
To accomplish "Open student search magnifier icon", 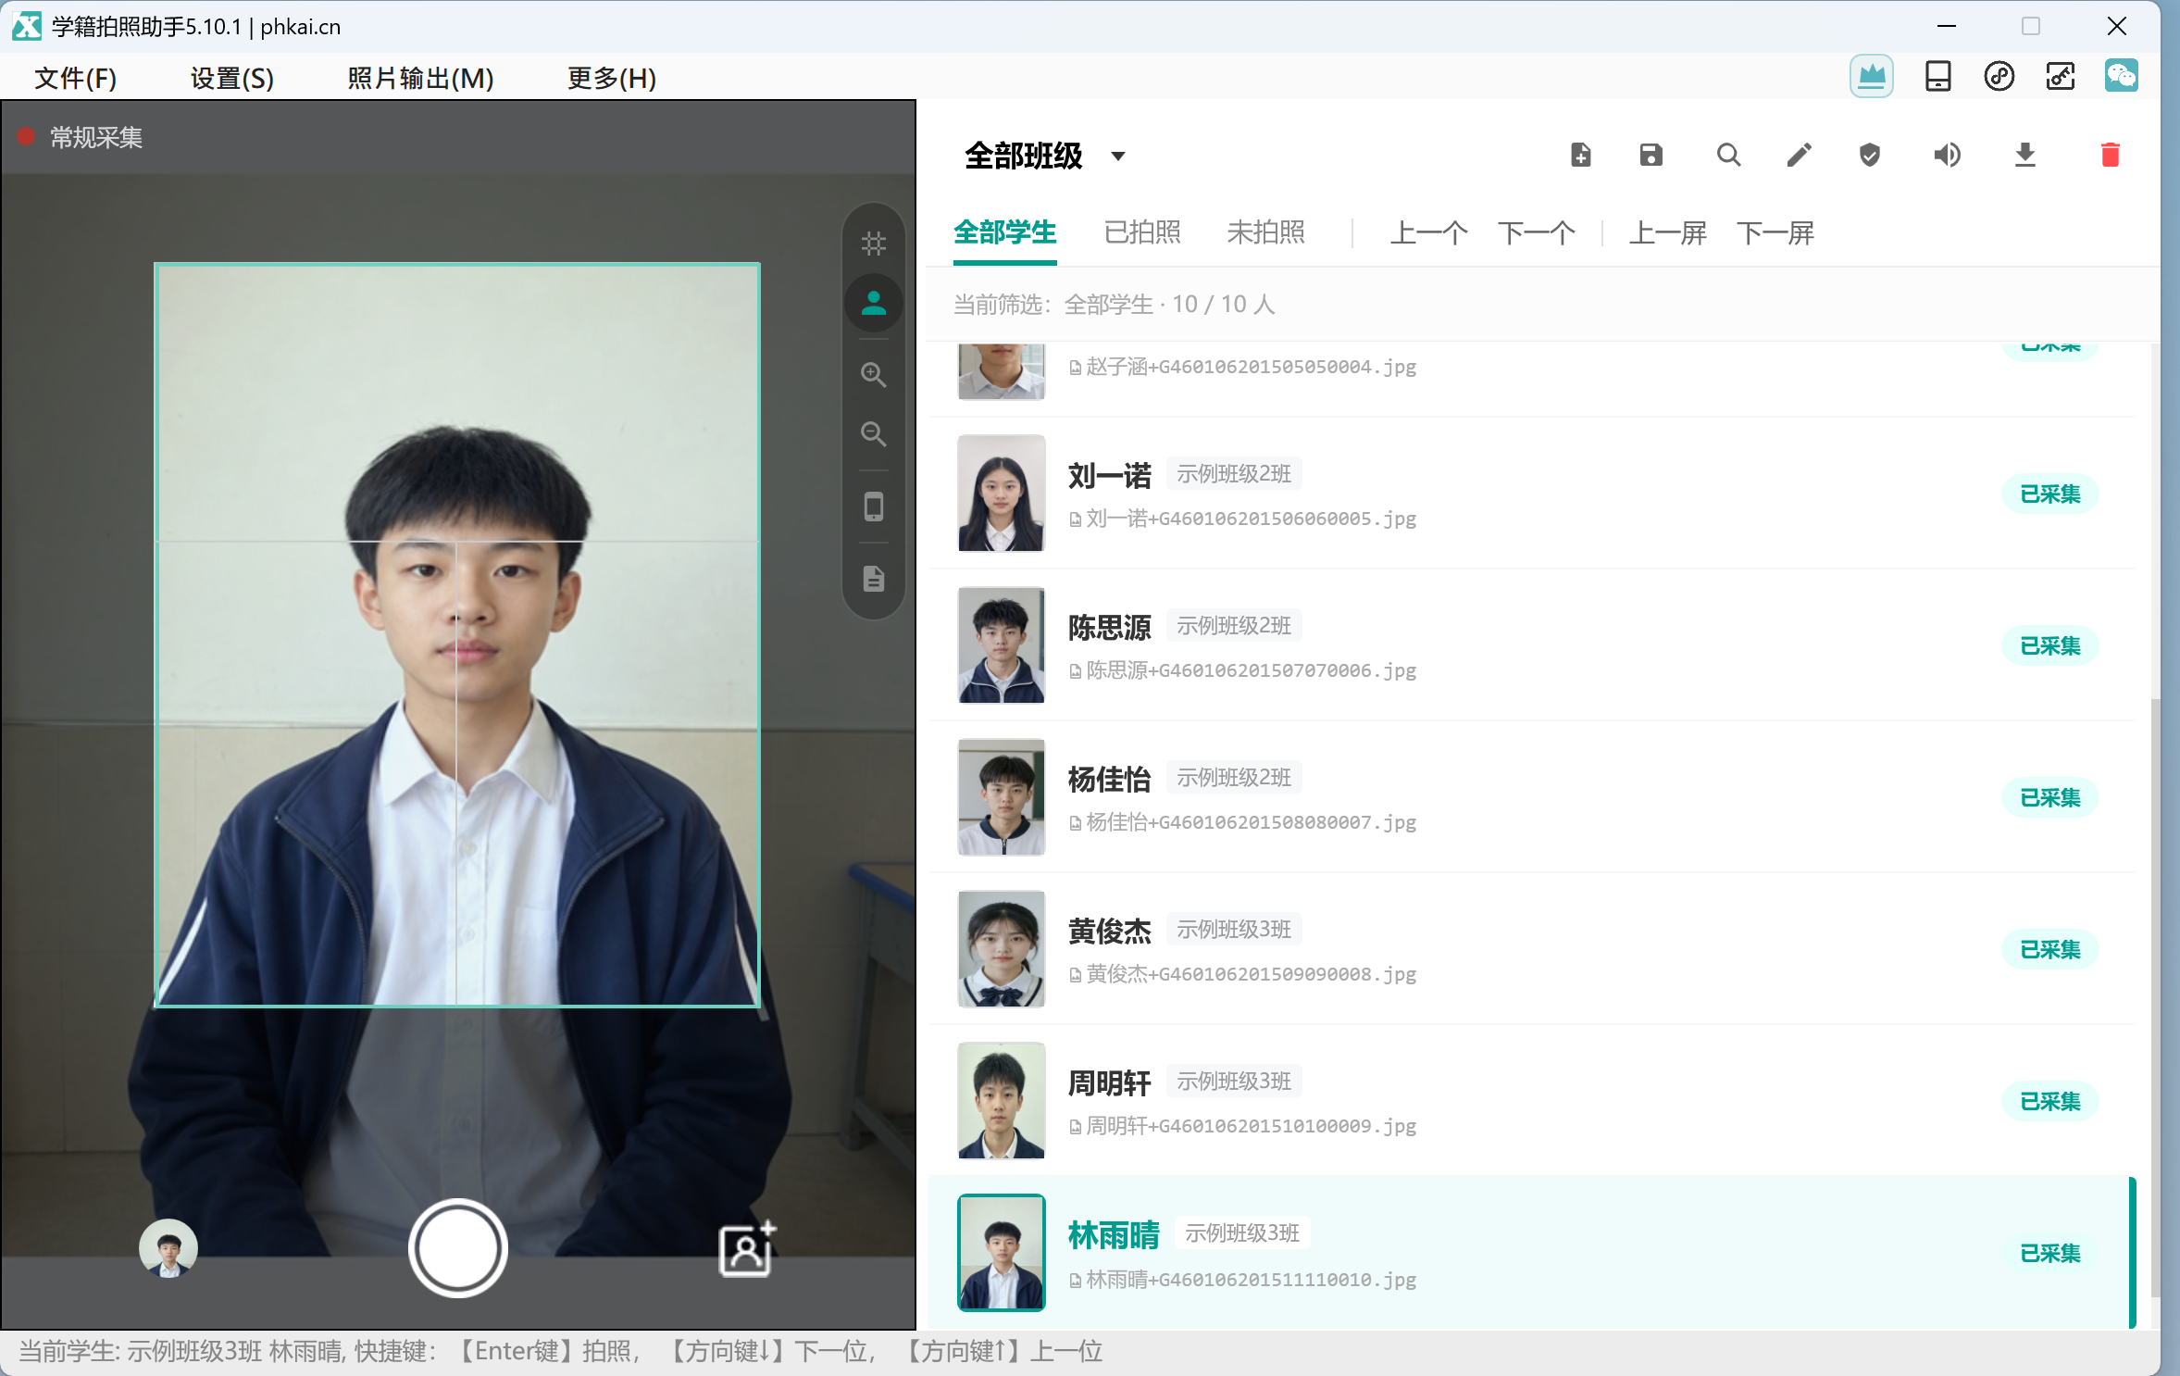I will point(1727,155).
